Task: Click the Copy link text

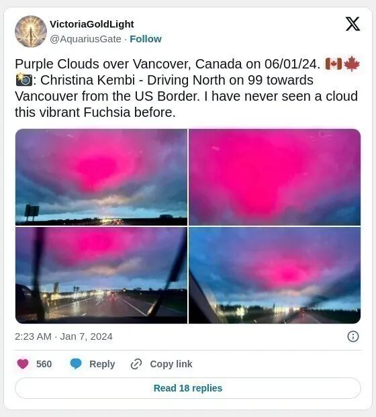Action: [x=171, y=364]
